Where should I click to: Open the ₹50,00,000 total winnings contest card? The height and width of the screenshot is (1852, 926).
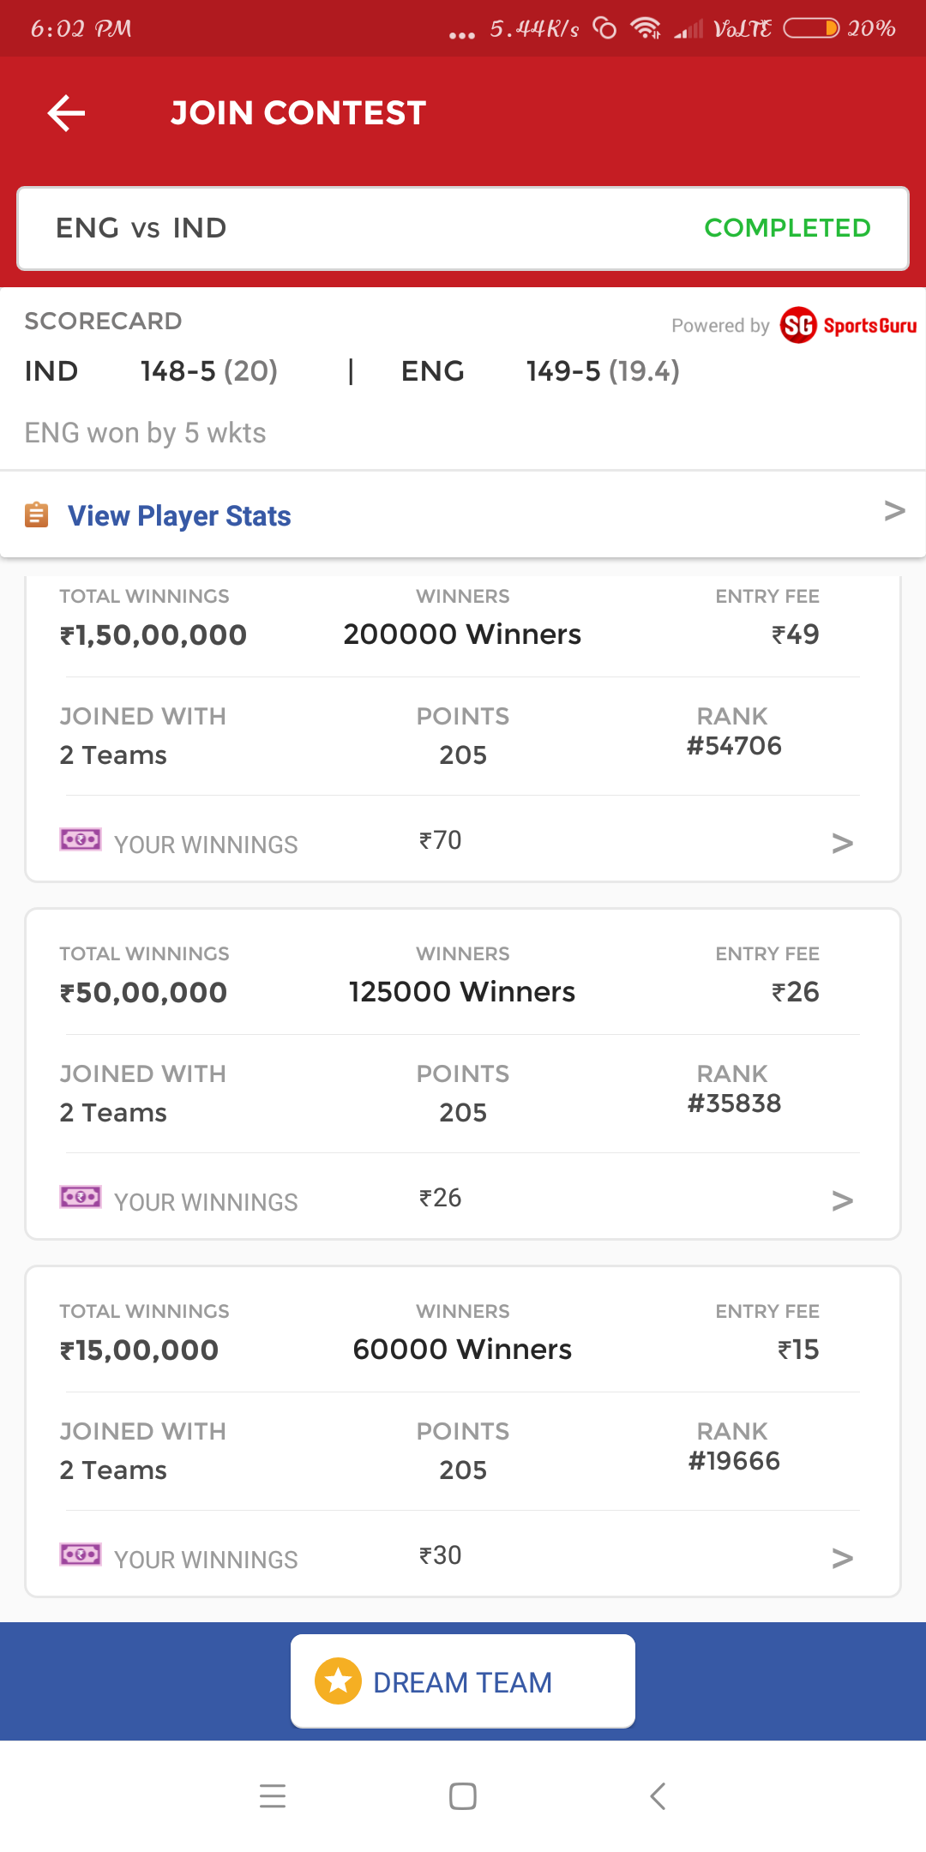[463, 1073]
